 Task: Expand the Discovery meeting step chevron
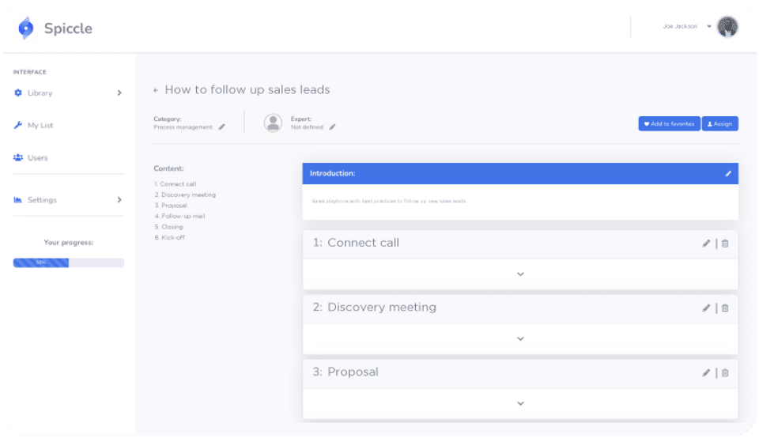click(x=520, y=339)
